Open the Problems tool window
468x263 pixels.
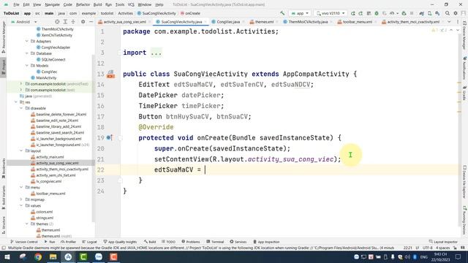click(x=190, y=242)
